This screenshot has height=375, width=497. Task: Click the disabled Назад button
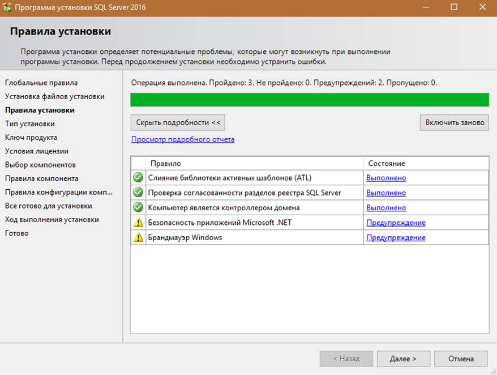(x=346, y=359)
